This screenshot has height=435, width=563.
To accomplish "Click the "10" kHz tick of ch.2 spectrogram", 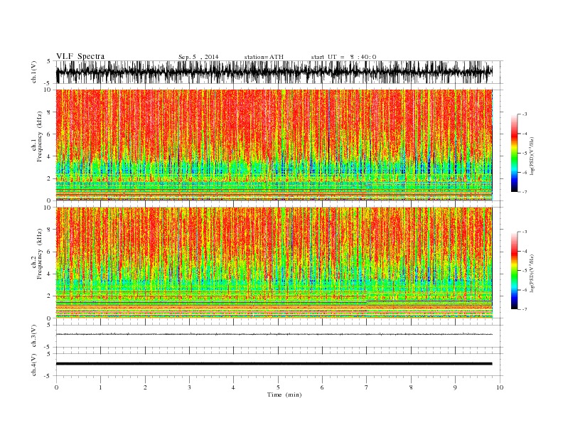I will tap(48, 208).
